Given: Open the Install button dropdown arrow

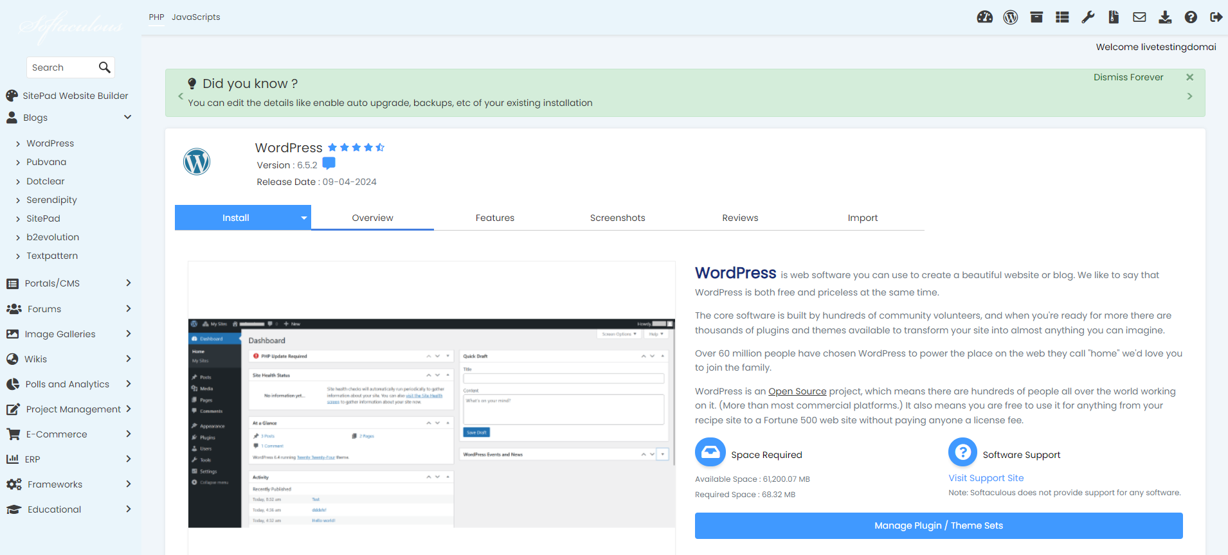Looking at the screenshot, I should pos(304,218).
